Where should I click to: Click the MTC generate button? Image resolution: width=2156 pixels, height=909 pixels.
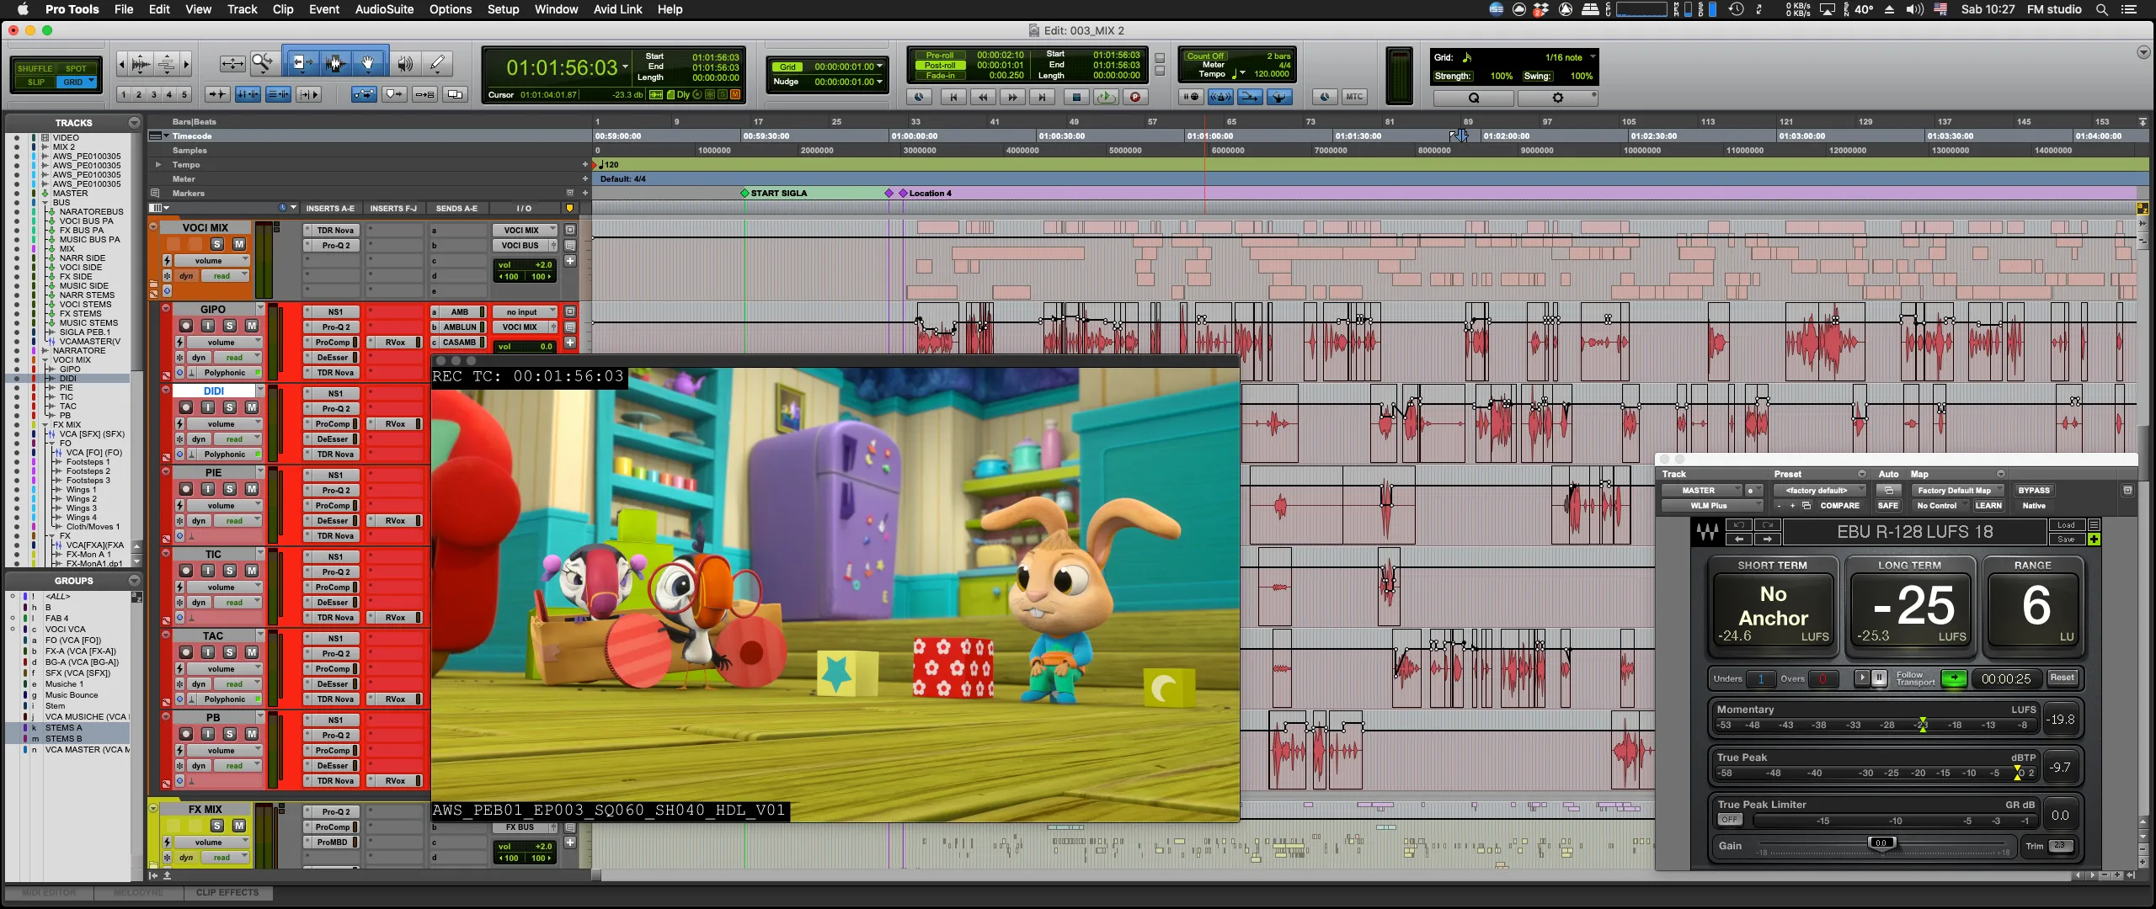click(x=1353, y=97)
